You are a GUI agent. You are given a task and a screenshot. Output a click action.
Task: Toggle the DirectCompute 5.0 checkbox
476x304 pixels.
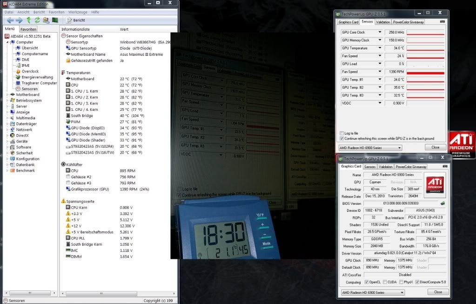tap(417, 282)
